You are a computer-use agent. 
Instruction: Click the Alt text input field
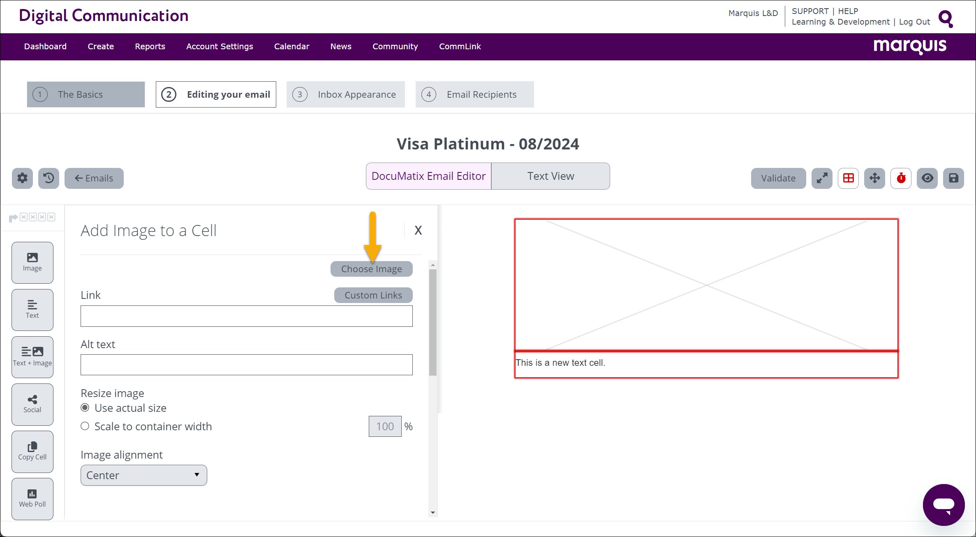[246, 365]
